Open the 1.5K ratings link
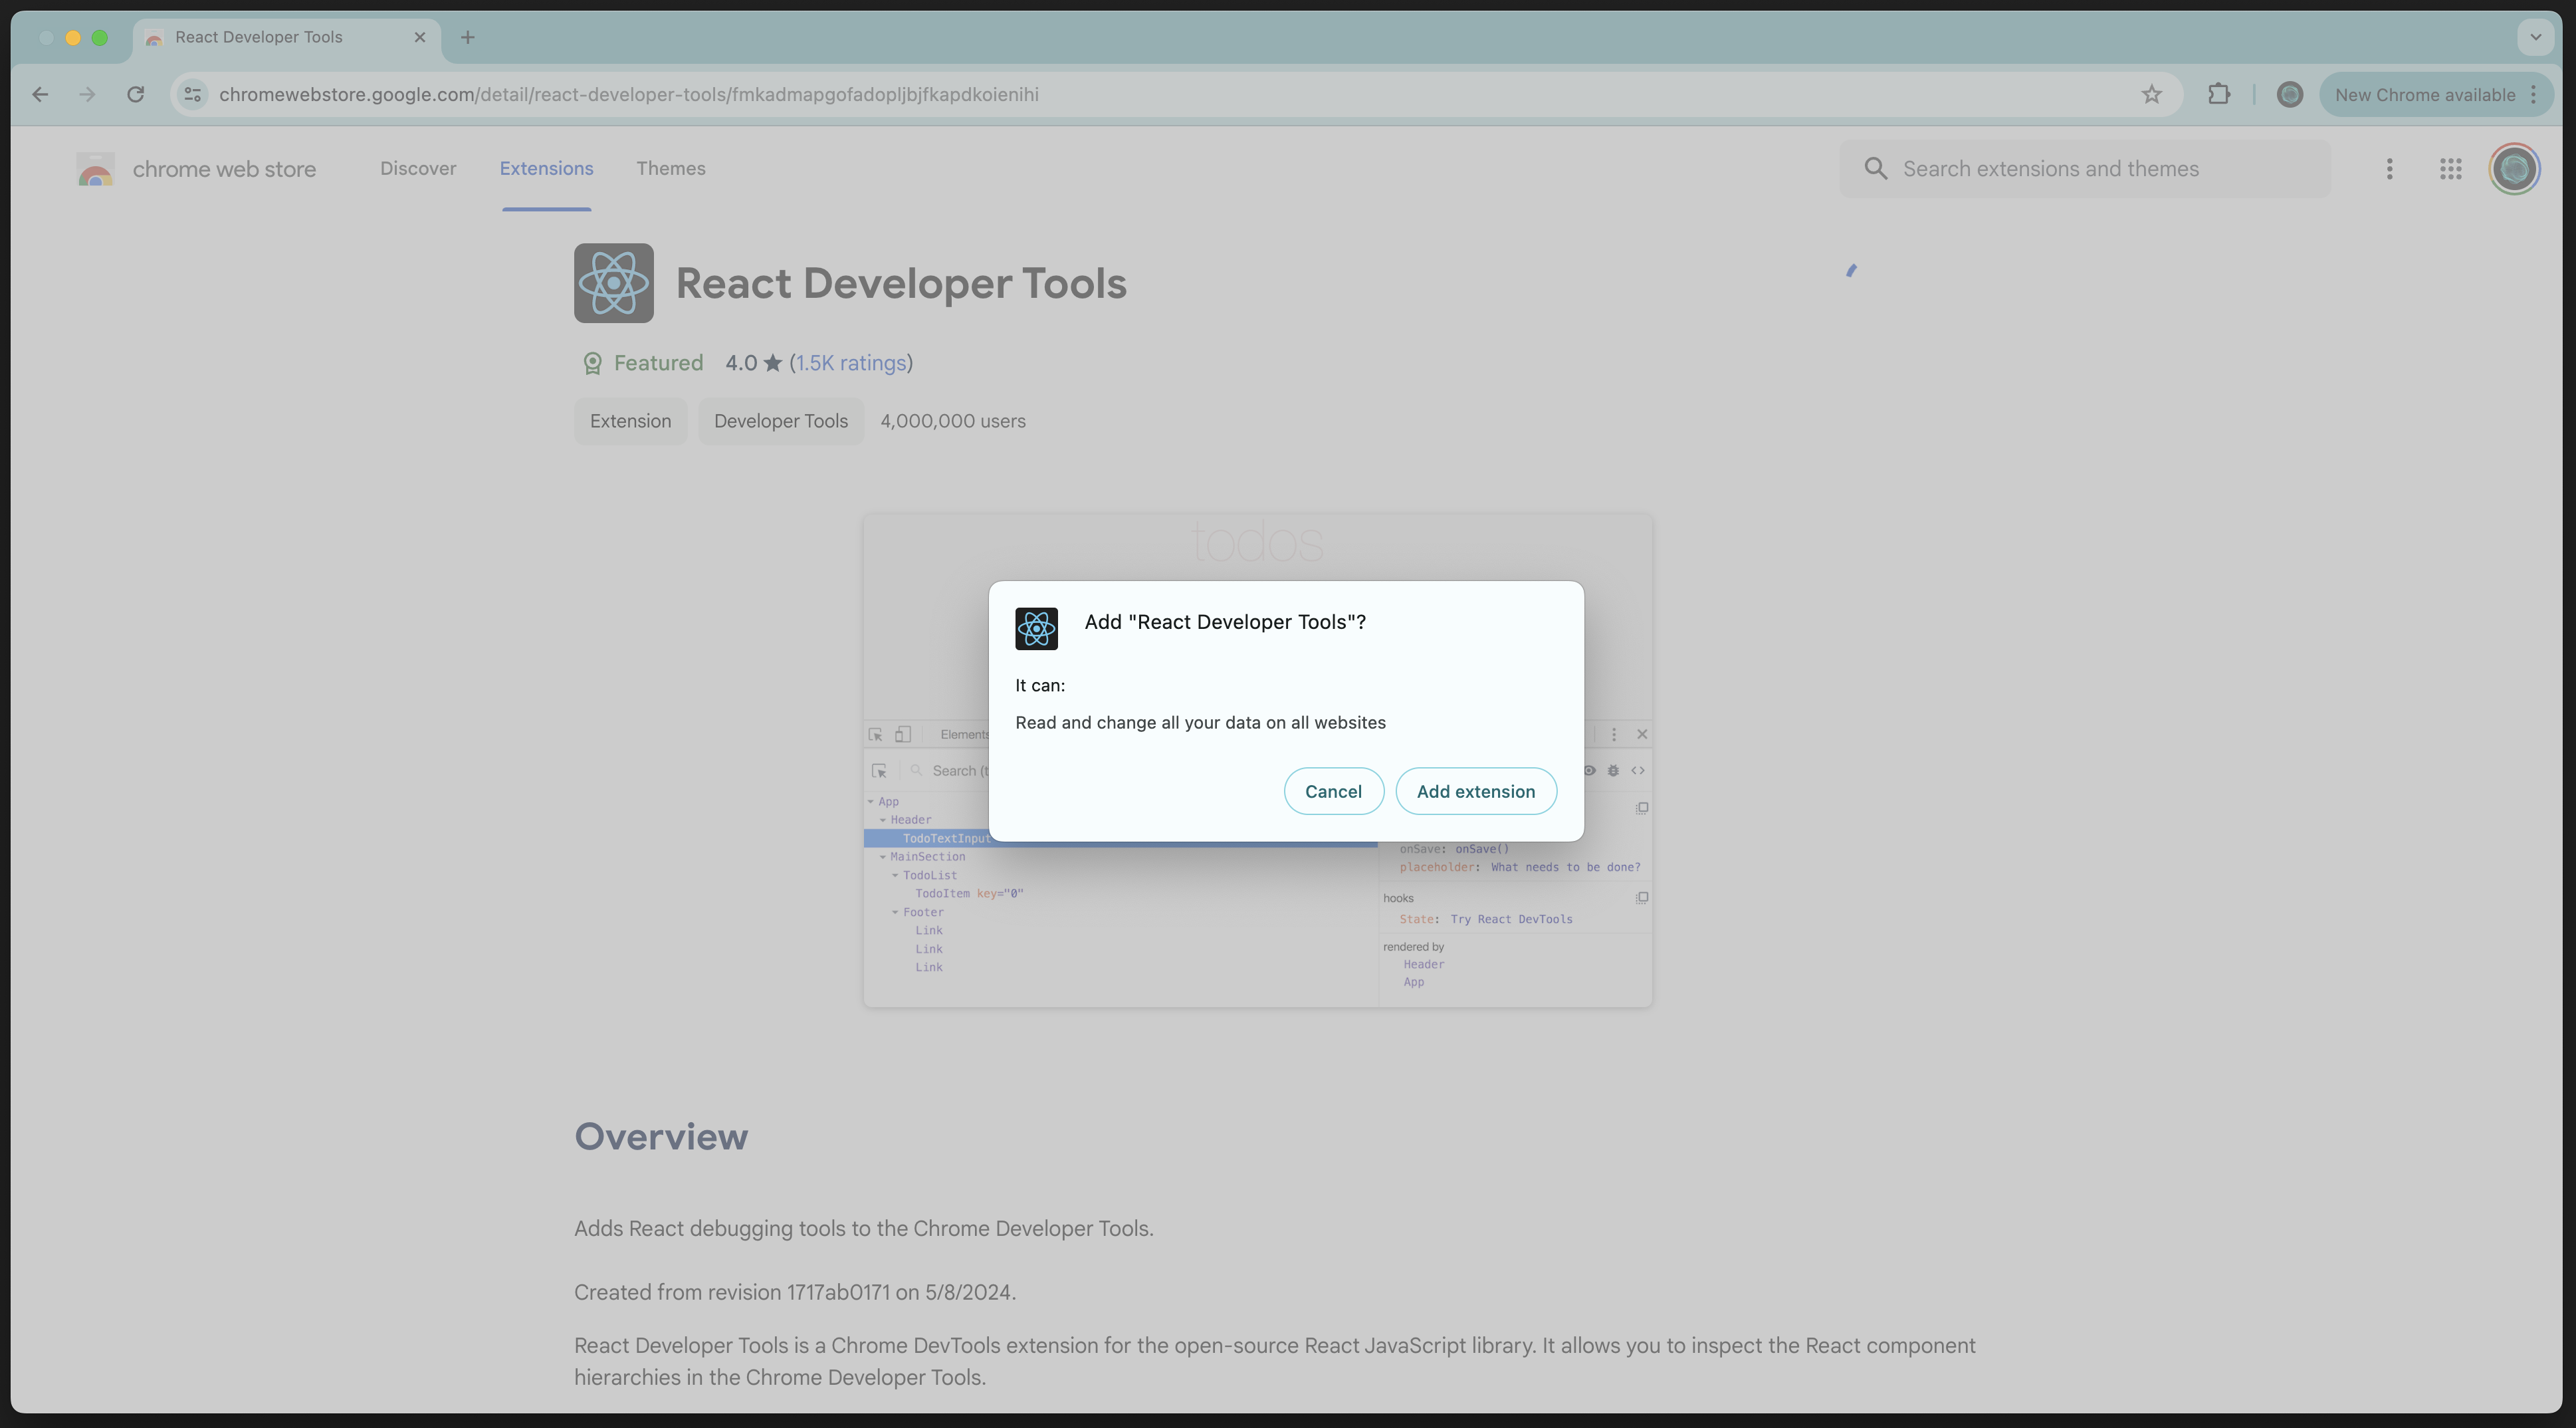This screenshot has height=1428, width=2576. (x=851, y=363)
